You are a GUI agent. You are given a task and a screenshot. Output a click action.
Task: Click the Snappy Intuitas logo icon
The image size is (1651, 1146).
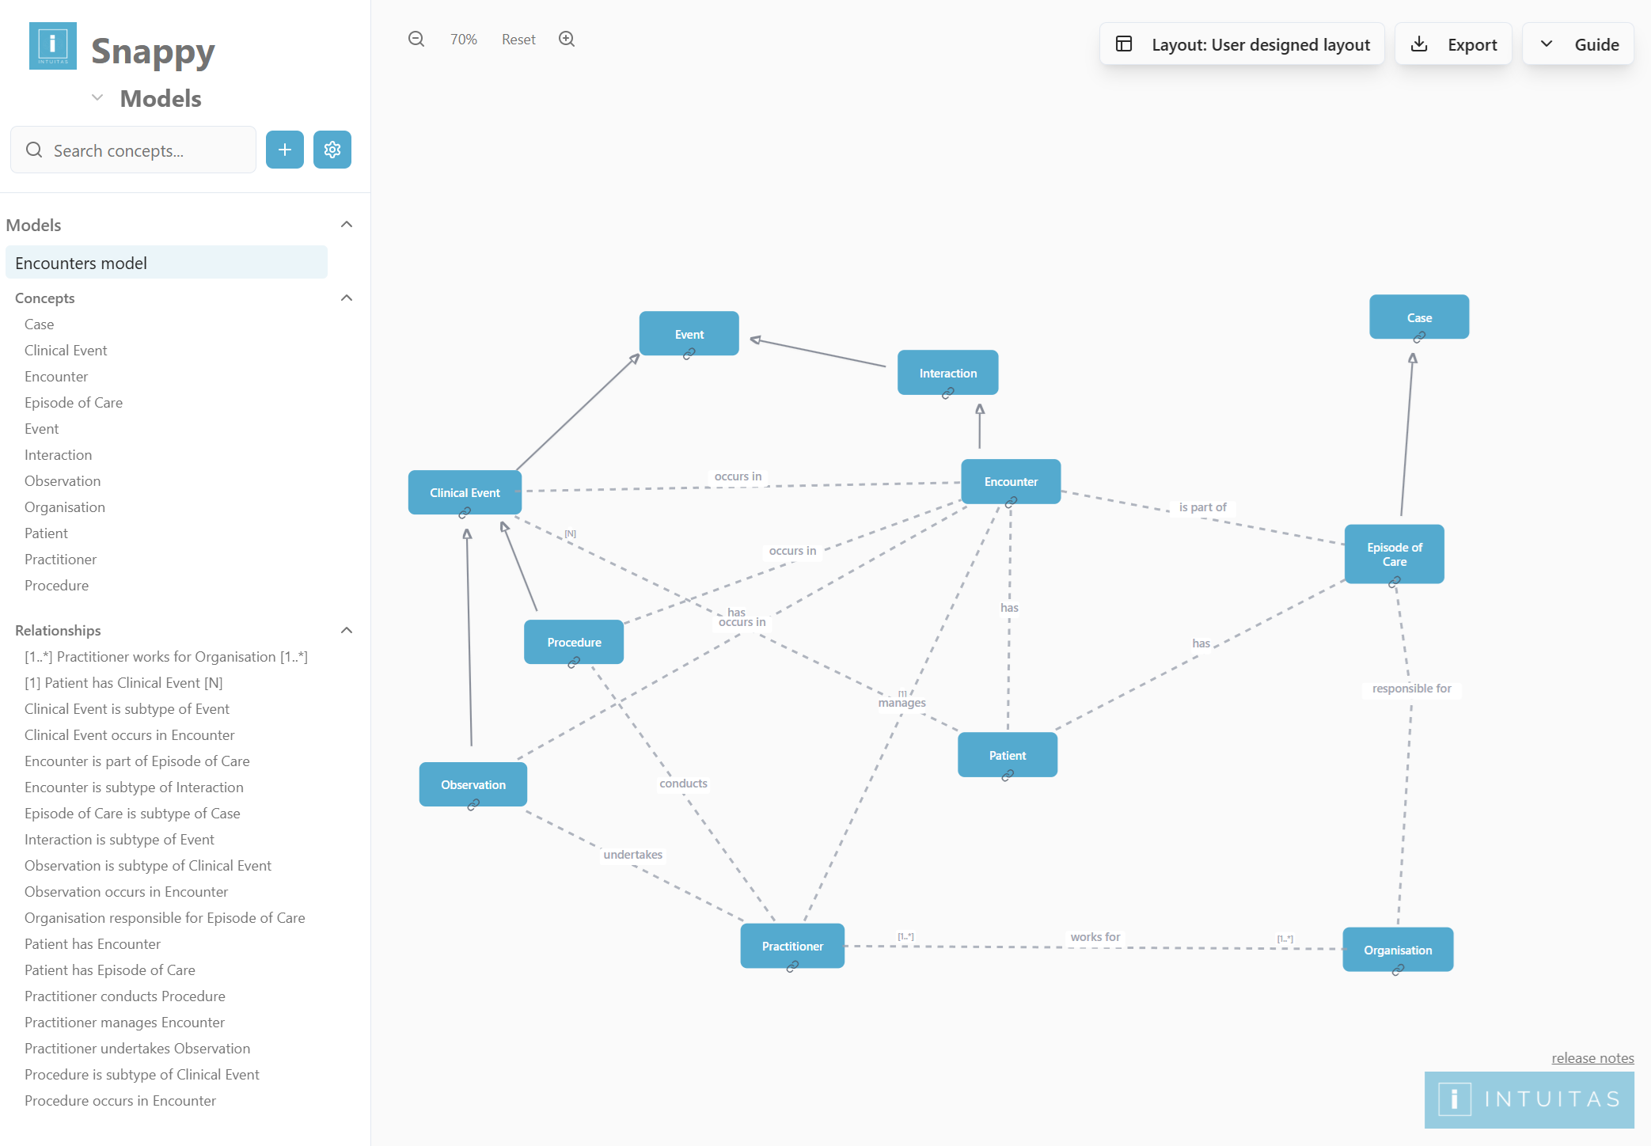pos(53,46)
